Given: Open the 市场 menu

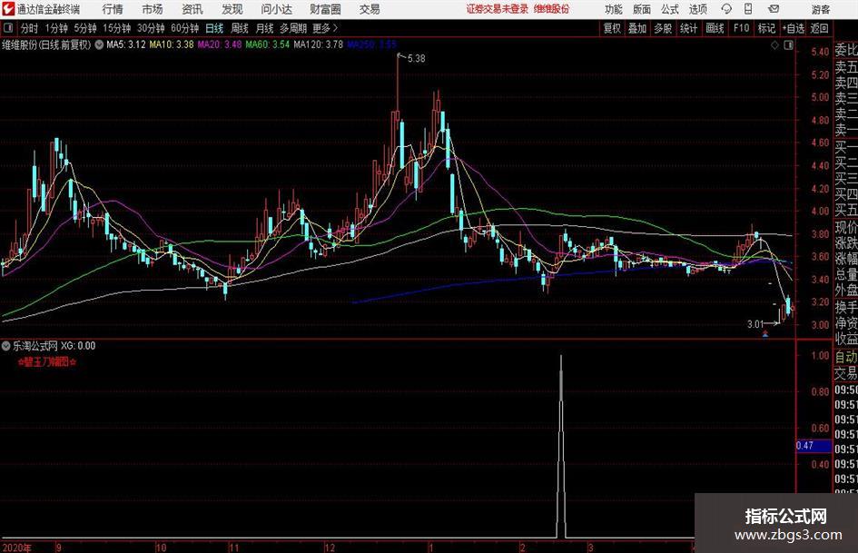Looking at the screenshot, I should pyautogui.click(x=153, y=9).
